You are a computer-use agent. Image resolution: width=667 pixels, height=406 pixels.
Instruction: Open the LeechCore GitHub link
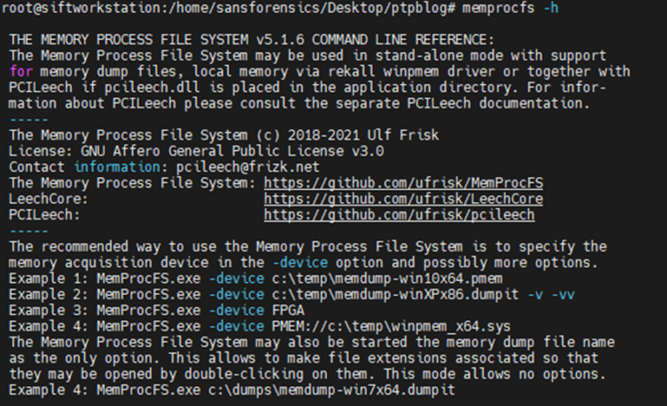coord(403,199)
